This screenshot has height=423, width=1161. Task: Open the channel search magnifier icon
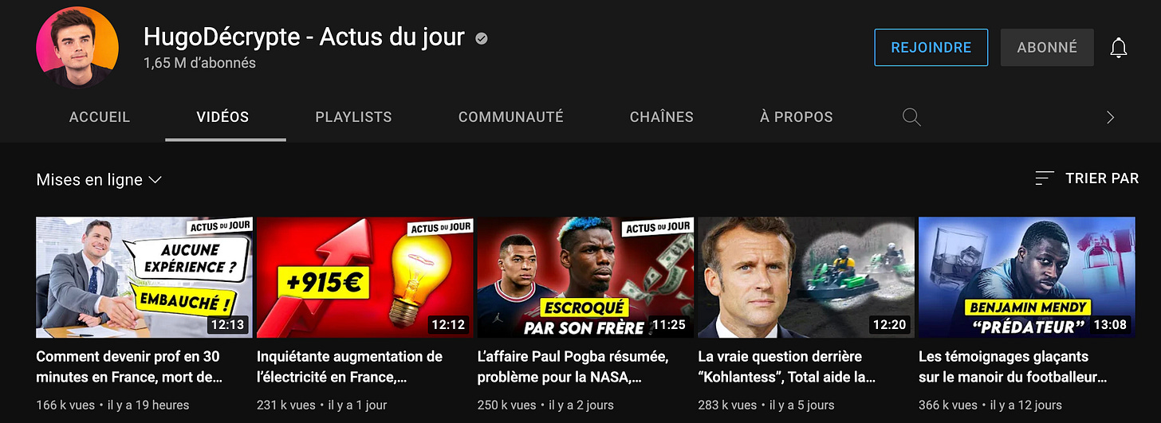(911, 117)
